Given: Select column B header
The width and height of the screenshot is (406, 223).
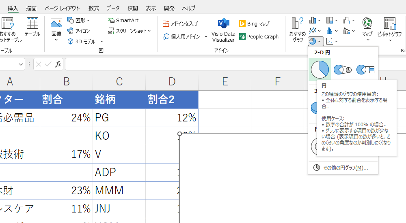Looking at the screenshot, I should pos(67,82).
